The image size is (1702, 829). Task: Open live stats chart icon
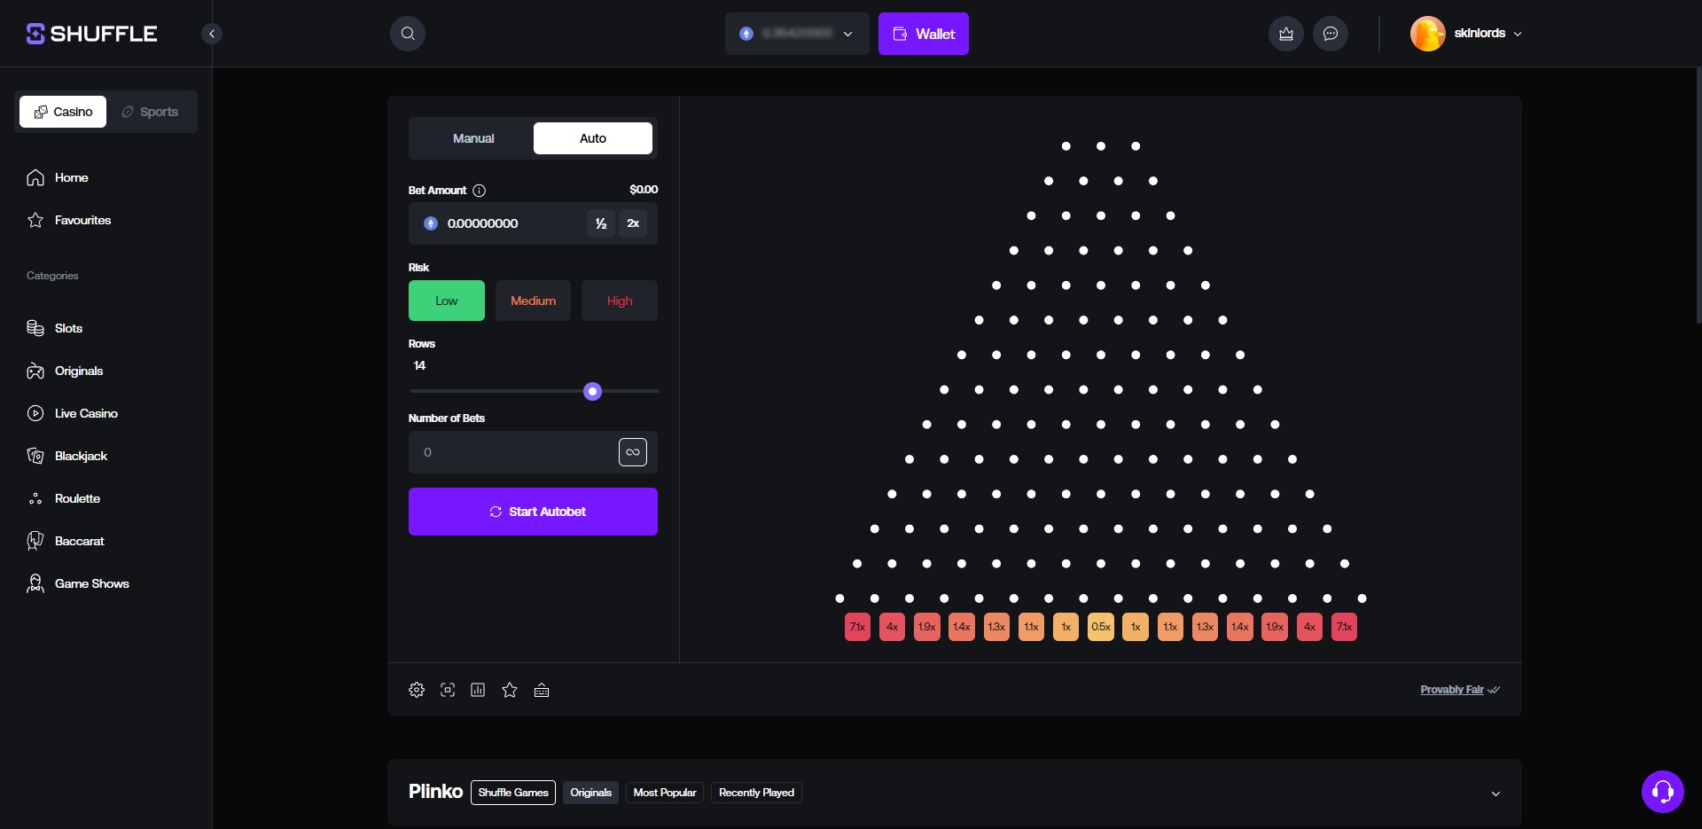[478, 690]
